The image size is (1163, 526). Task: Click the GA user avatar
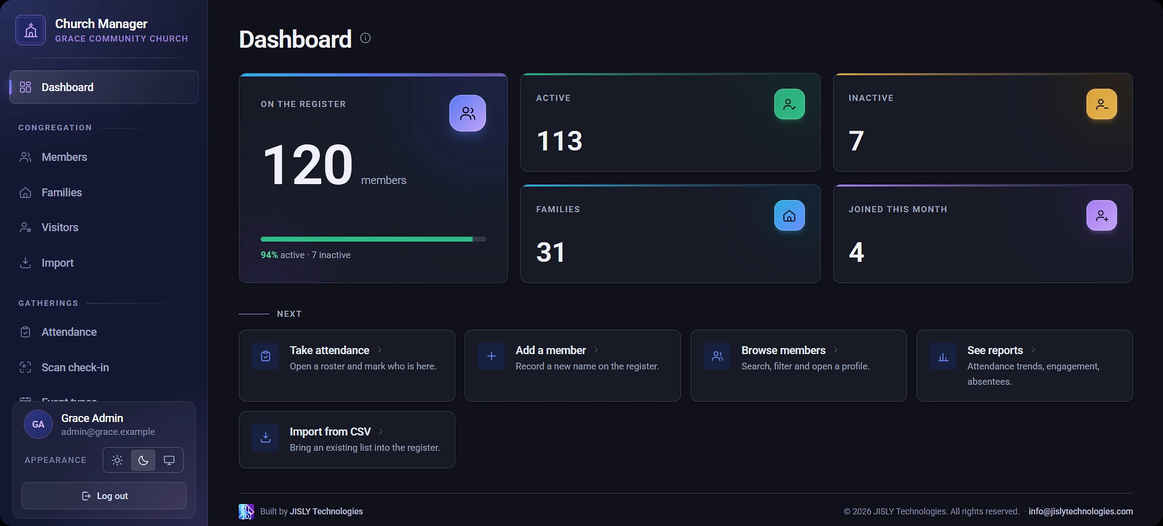click(38, 424)
